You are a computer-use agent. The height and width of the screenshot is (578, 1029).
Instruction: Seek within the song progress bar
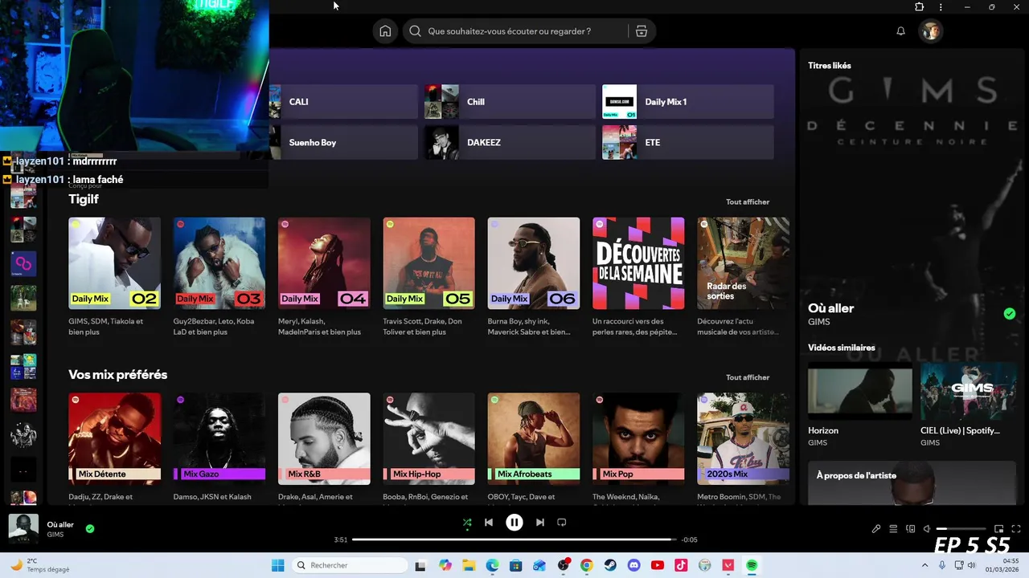point(514,539)
